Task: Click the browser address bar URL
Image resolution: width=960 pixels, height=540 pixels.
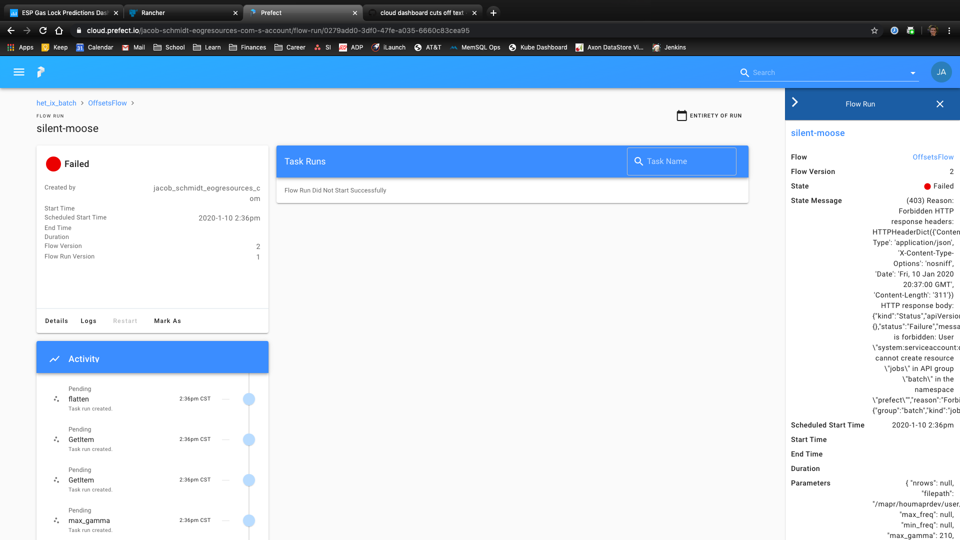Action: [x=278, y=30]
